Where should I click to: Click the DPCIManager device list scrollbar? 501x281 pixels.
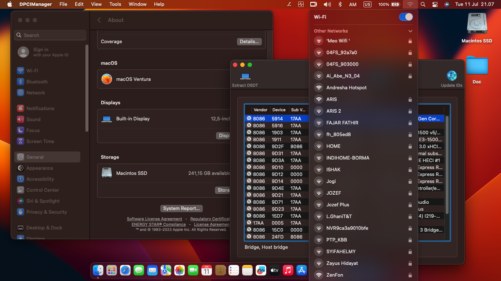pos(447,165)
